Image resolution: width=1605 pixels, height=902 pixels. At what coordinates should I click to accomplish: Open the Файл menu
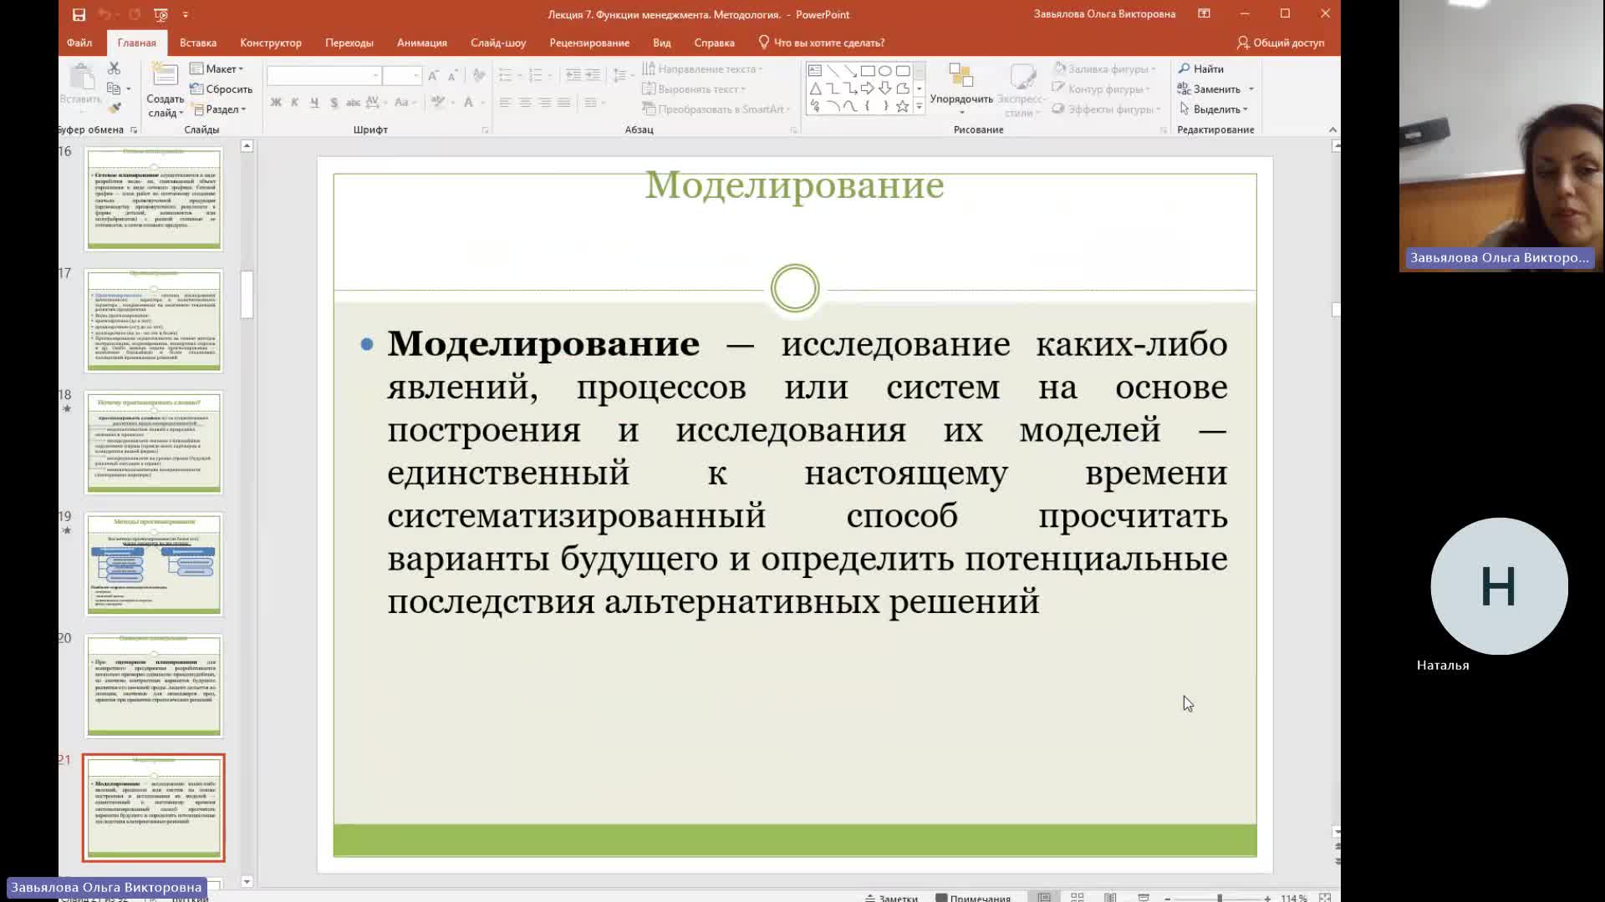(x=79, y=43)
